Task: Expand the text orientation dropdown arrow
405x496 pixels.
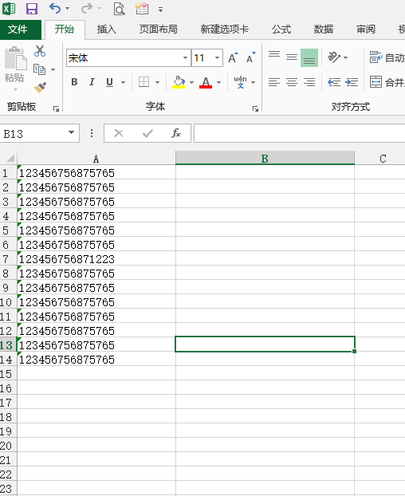Action: click(x=346, y=58)
